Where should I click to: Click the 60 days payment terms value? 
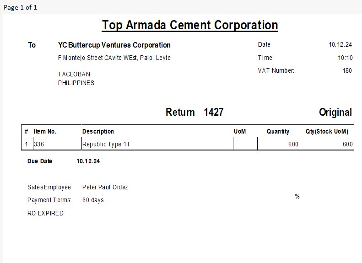(x=93, y=200)
